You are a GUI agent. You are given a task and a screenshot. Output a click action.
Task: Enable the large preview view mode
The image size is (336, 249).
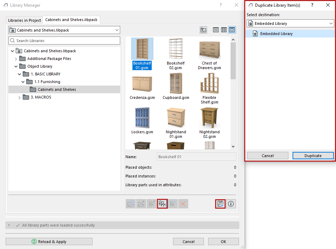[x=232, y=30]
